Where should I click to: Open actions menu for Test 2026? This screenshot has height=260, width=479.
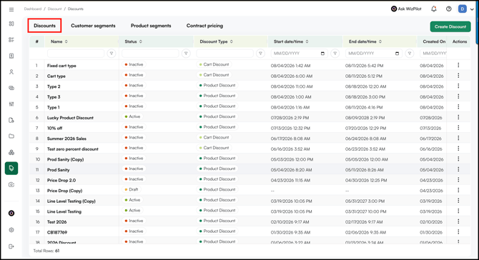click(458, 221)
